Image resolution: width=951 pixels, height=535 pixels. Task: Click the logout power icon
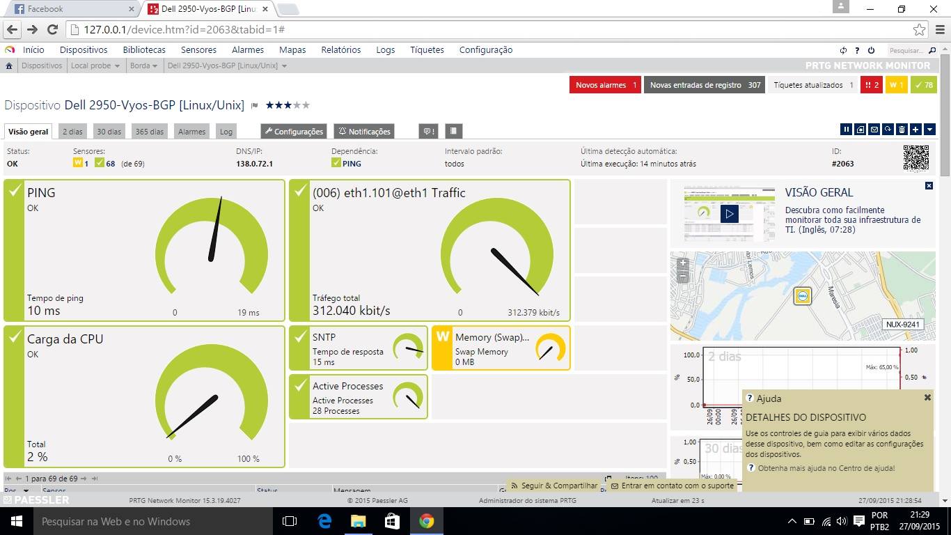coord(871,50)
